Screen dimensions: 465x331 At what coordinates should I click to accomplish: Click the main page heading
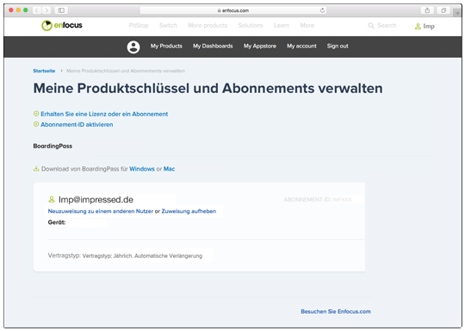(x=208, y=89)
